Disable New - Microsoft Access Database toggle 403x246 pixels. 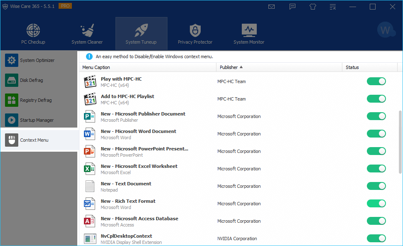click(376, 221)
